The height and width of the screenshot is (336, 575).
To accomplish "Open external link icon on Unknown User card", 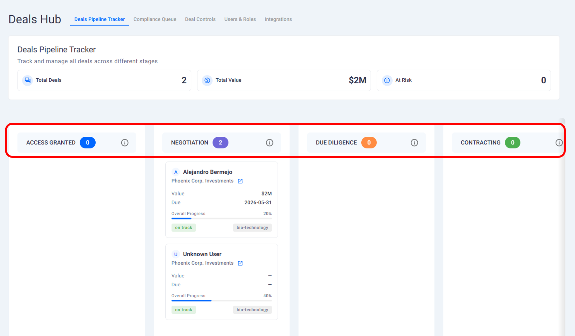I will pyautogui.click(x=240, y=263).
